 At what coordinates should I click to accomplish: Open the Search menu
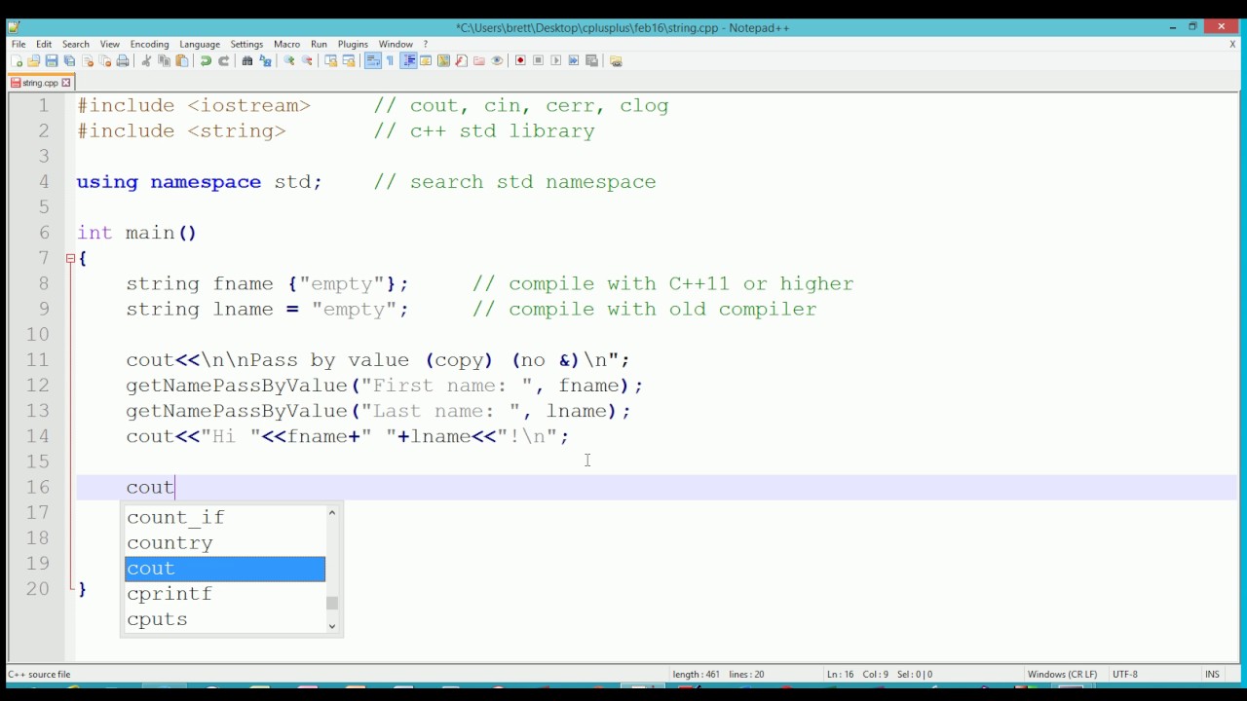tap(75, 44)
